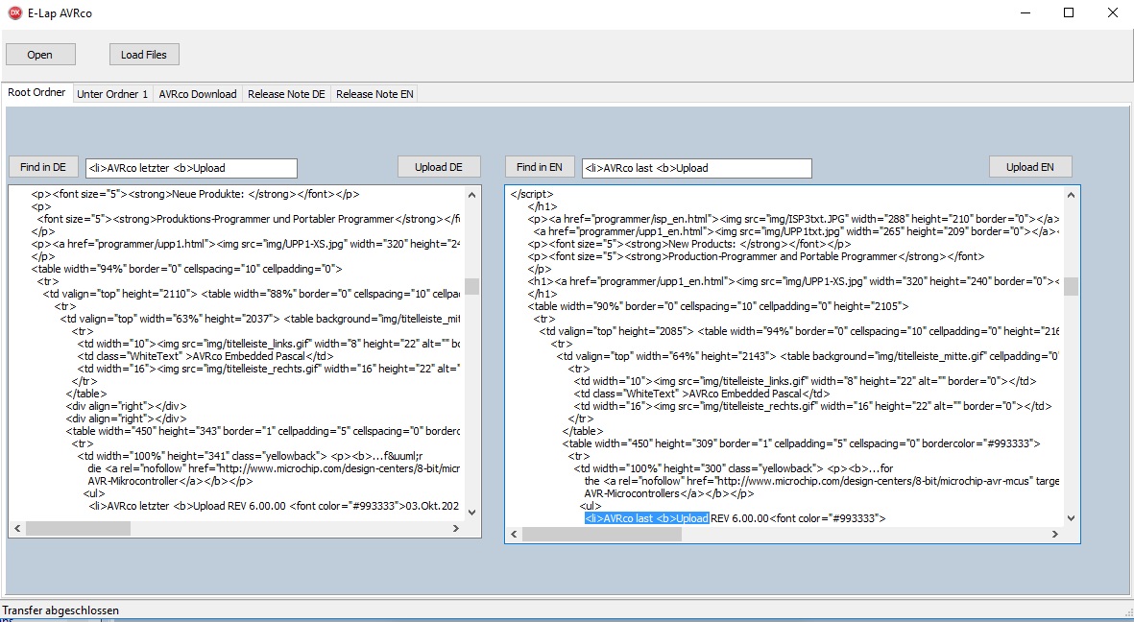Click the EN line 'AVR-Microcontrollers</a></b></p>'
Image resolution: width=1134 pixels, height=622 pixels.
(x=669, y=494)
